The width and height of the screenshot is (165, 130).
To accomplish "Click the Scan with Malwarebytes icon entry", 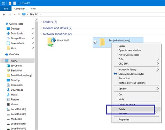I will (115, 74).
